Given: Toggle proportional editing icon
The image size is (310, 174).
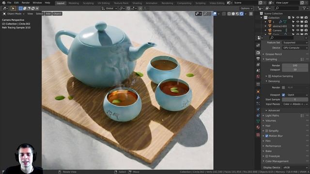Looking at the screenshot, I should (140, 9).
